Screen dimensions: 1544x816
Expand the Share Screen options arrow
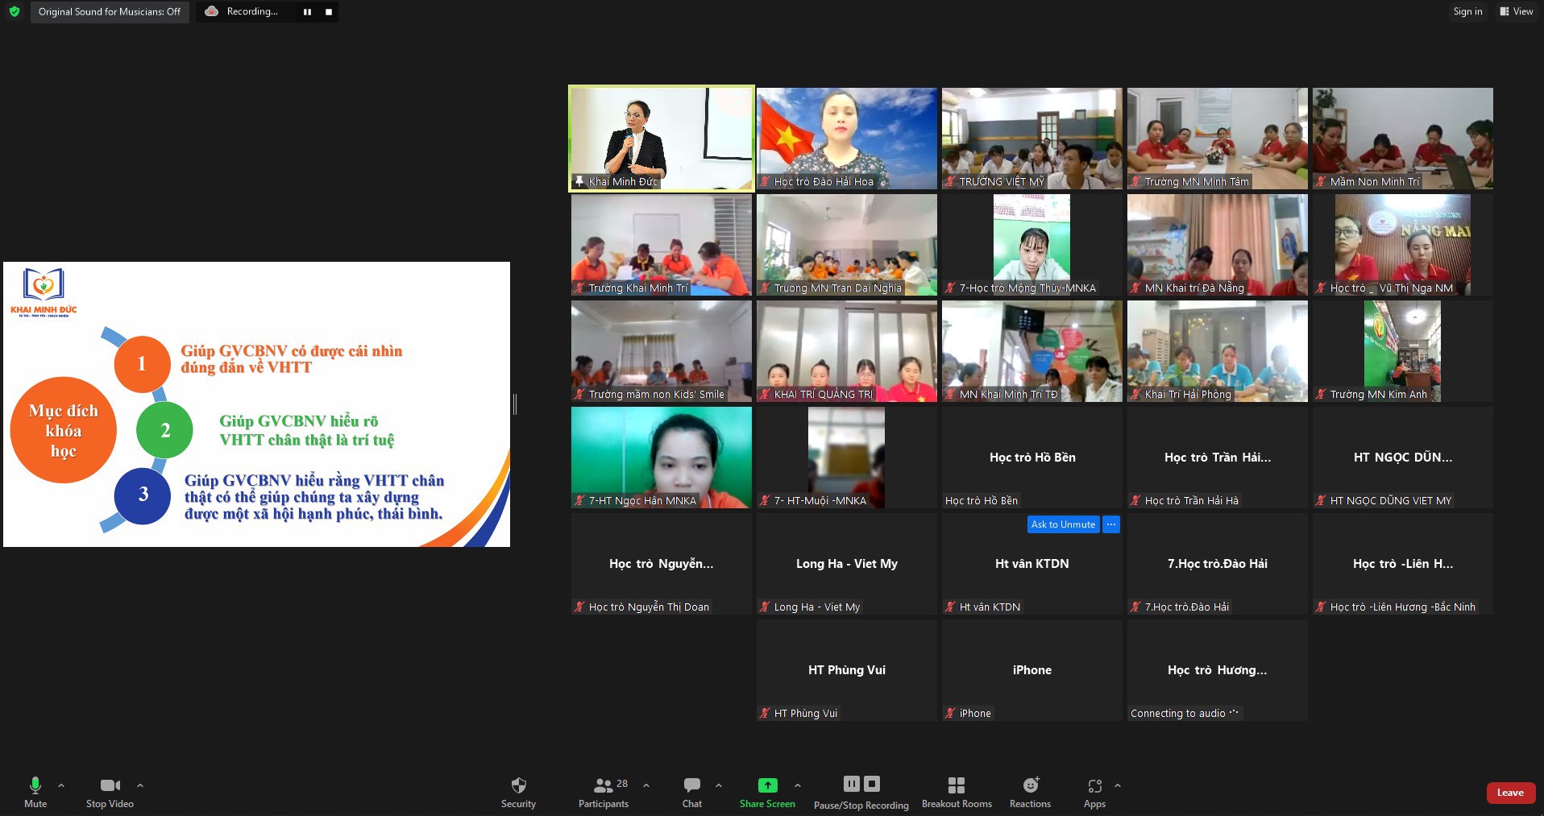tap(798, 785)
